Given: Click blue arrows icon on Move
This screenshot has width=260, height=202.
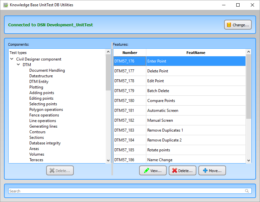Looking at the screenshot, I should tap(205, 170).
